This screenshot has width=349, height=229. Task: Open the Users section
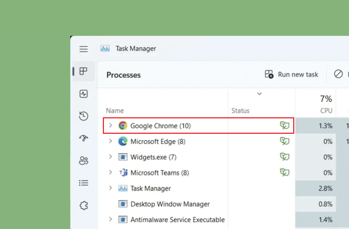click(84, 160)
